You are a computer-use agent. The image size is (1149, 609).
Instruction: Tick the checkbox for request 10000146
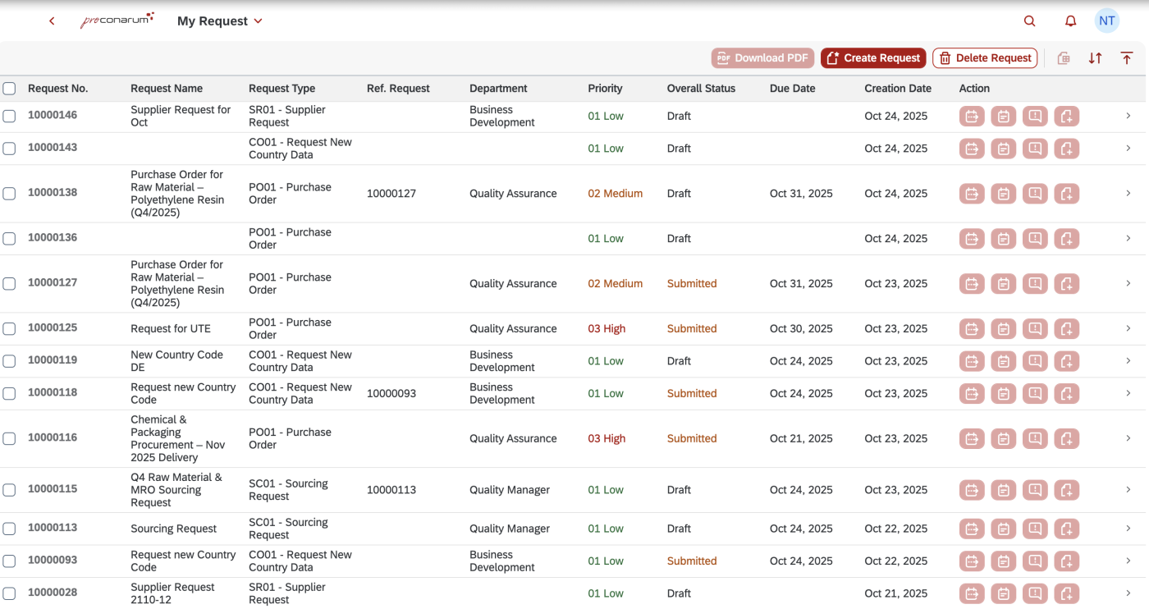click(x=9, y=117)
